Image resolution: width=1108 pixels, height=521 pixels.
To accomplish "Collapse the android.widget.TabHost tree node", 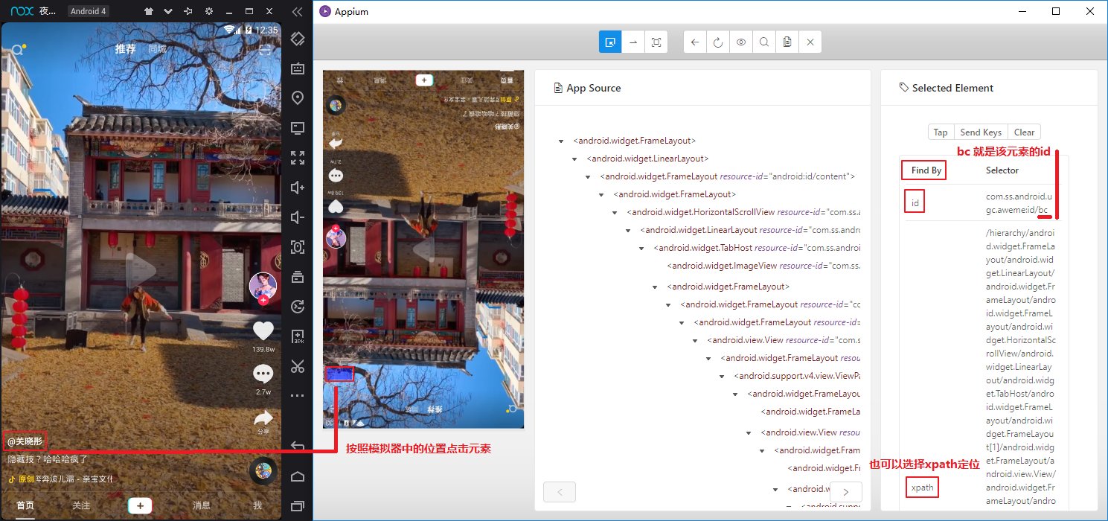I will click(642, 249).
